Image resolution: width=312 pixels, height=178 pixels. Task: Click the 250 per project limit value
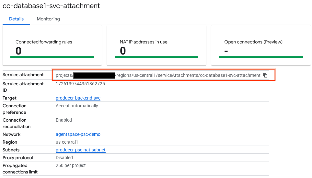pos(71,165)
